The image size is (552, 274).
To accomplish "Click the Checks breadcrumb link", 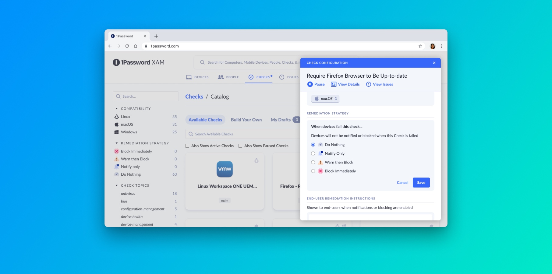I will point(194,97).
